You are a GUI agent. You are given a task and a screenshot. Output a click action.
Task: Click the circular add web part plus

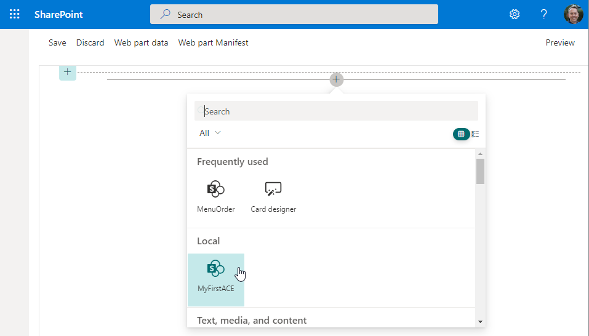(x=336, y=79)
